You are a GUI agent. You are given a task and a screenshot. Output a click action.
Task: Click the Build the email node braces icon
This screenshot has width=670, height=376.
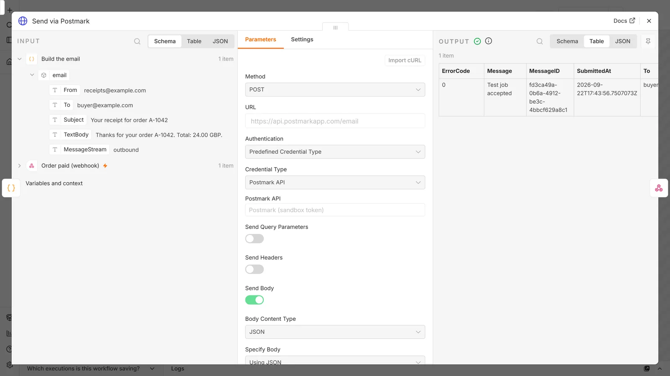tap(31, 59)
